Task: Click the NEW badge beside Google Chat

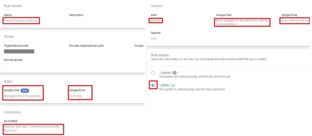Action: point(25,90)
